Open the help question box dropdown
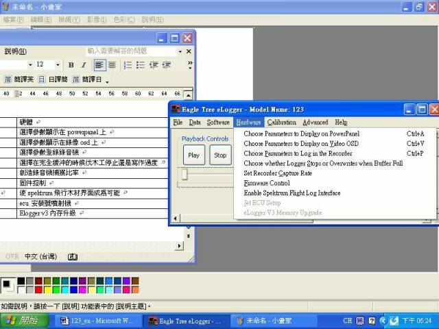 (x=180, y=51)
